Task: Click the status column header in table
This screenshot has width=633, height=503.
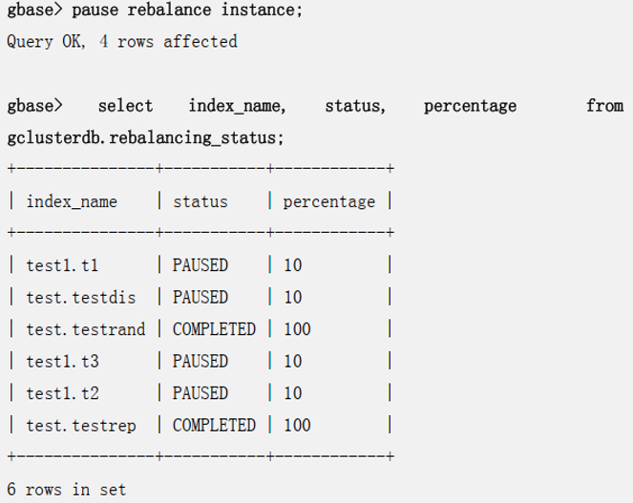Action: pos(200,201)
